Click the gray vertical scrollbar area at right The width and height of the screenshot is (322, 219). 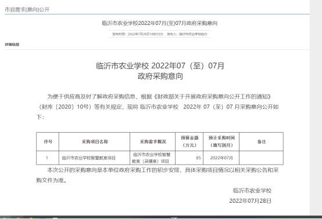click(x=316, y=107)
